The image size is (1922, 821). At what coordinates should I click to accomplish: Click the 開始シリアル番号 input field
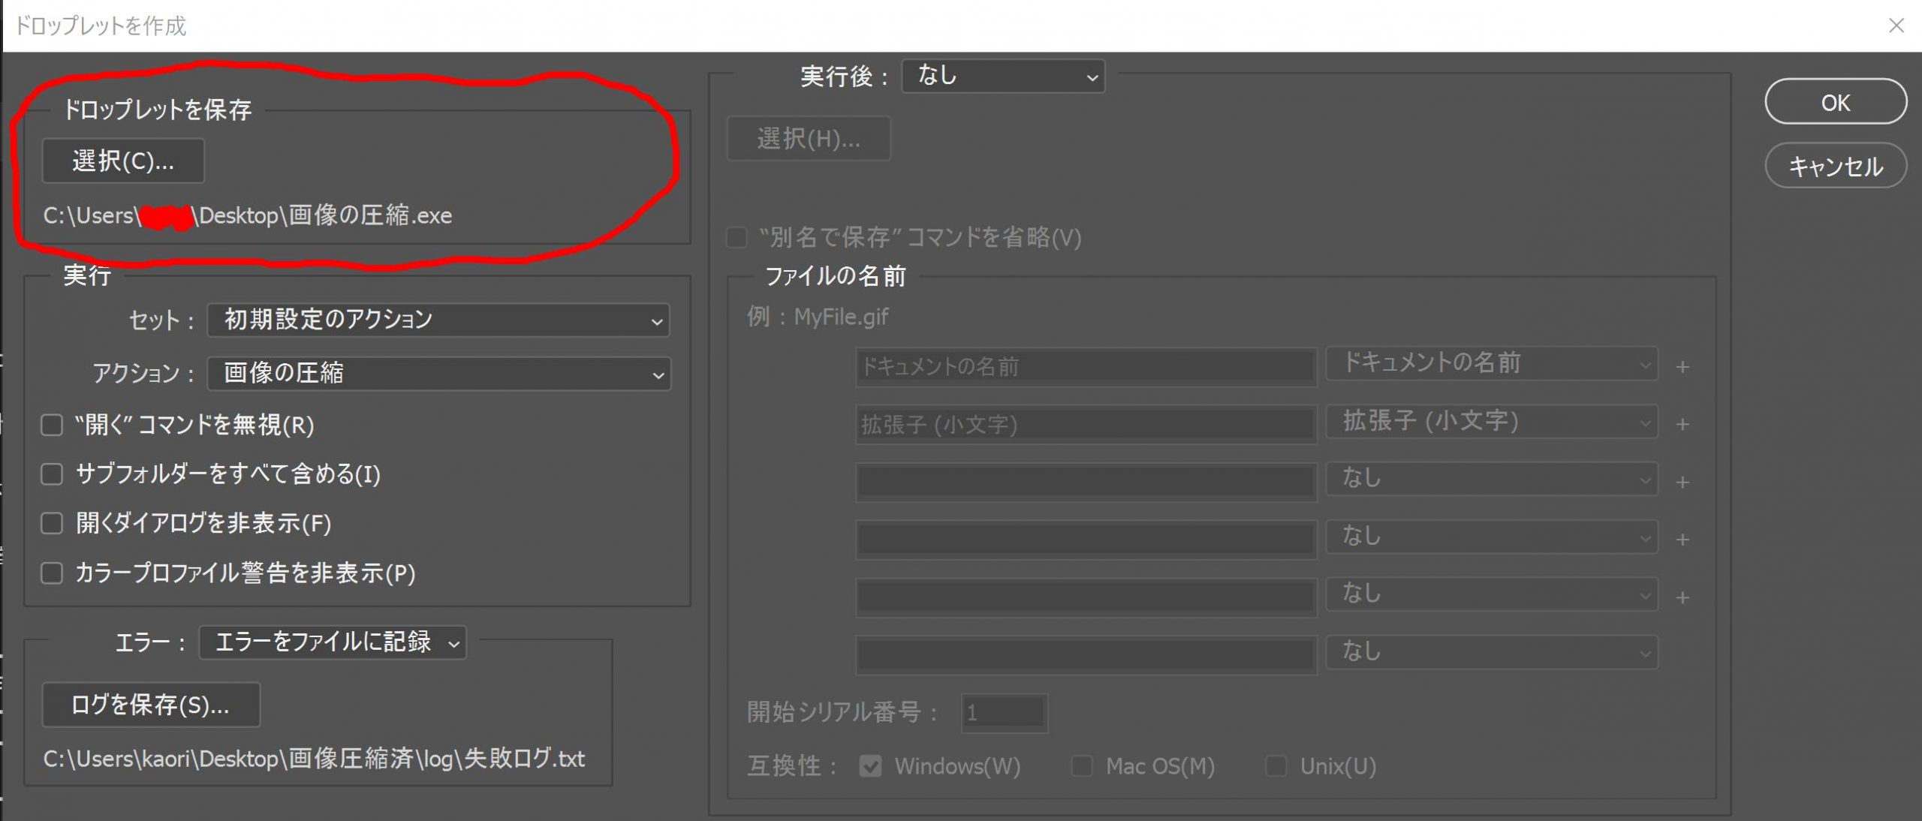pos(1004,712)
